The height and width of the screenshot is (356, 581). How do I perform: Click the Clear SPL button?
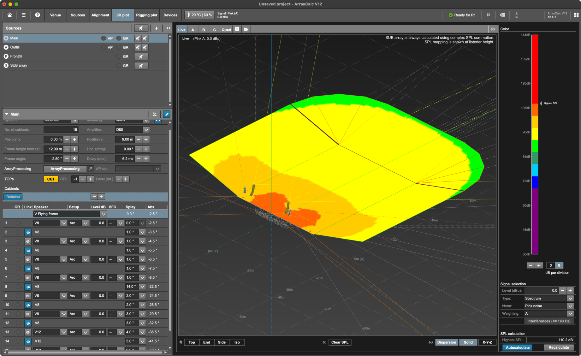tap(340, 342)
